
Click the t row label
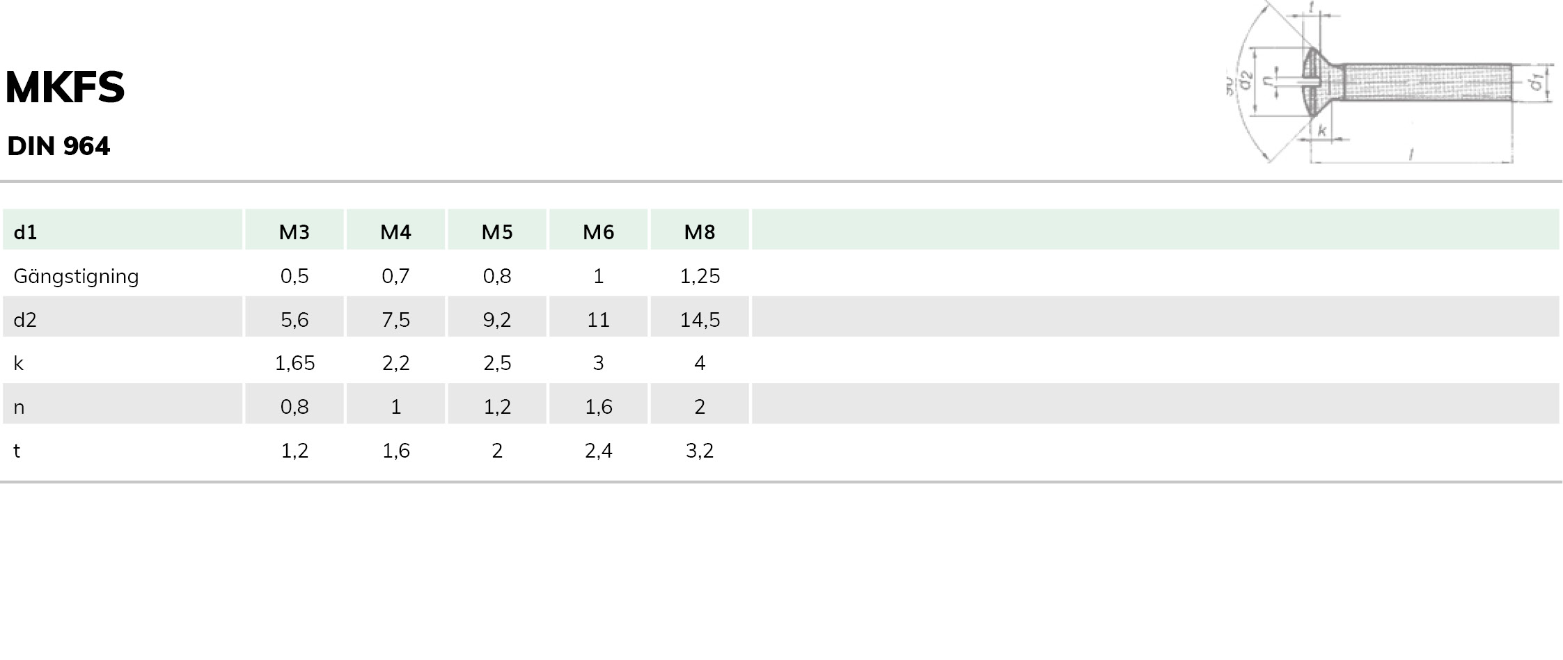[x=17, y=451]
